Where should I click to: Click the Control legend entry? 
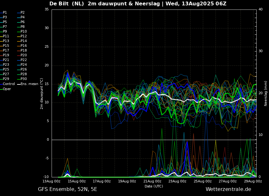[9, 84]
